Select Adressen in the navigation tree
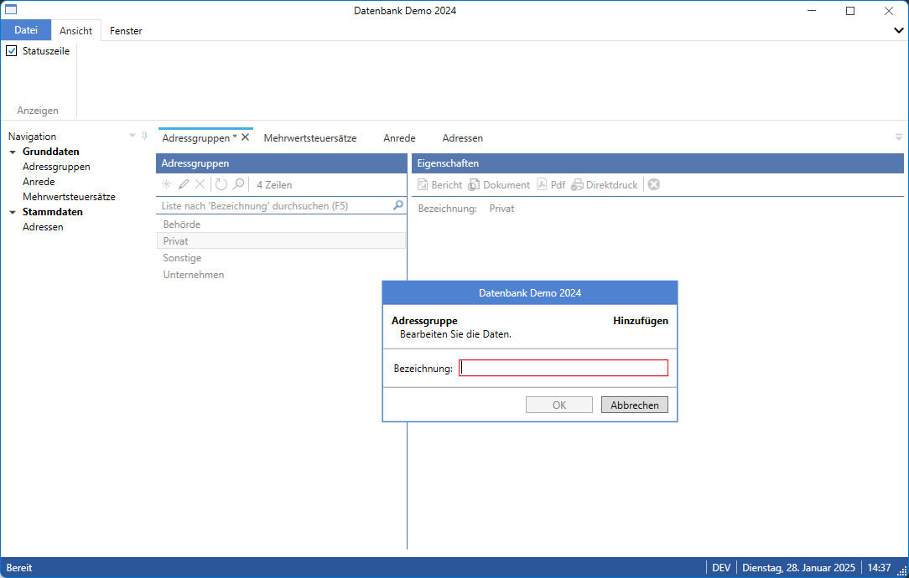909x578 pixels. pyautogui.click(x=43, y=227)
